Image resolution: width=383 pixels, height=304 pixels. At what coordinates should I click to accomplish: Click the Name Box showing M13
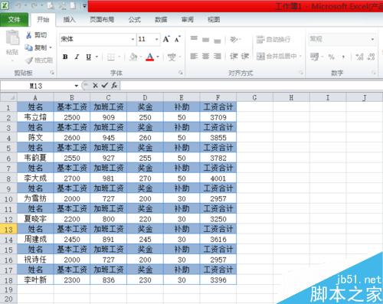tap(37, 86)
